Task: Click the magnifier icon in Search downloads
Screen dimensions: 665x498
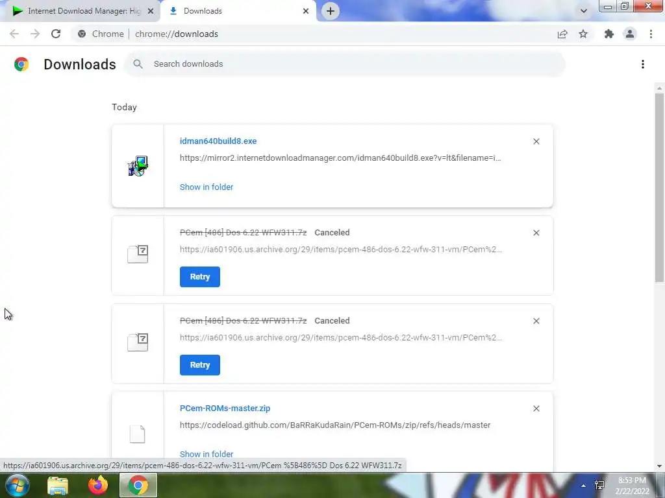Action: click(x=138, y=64)
